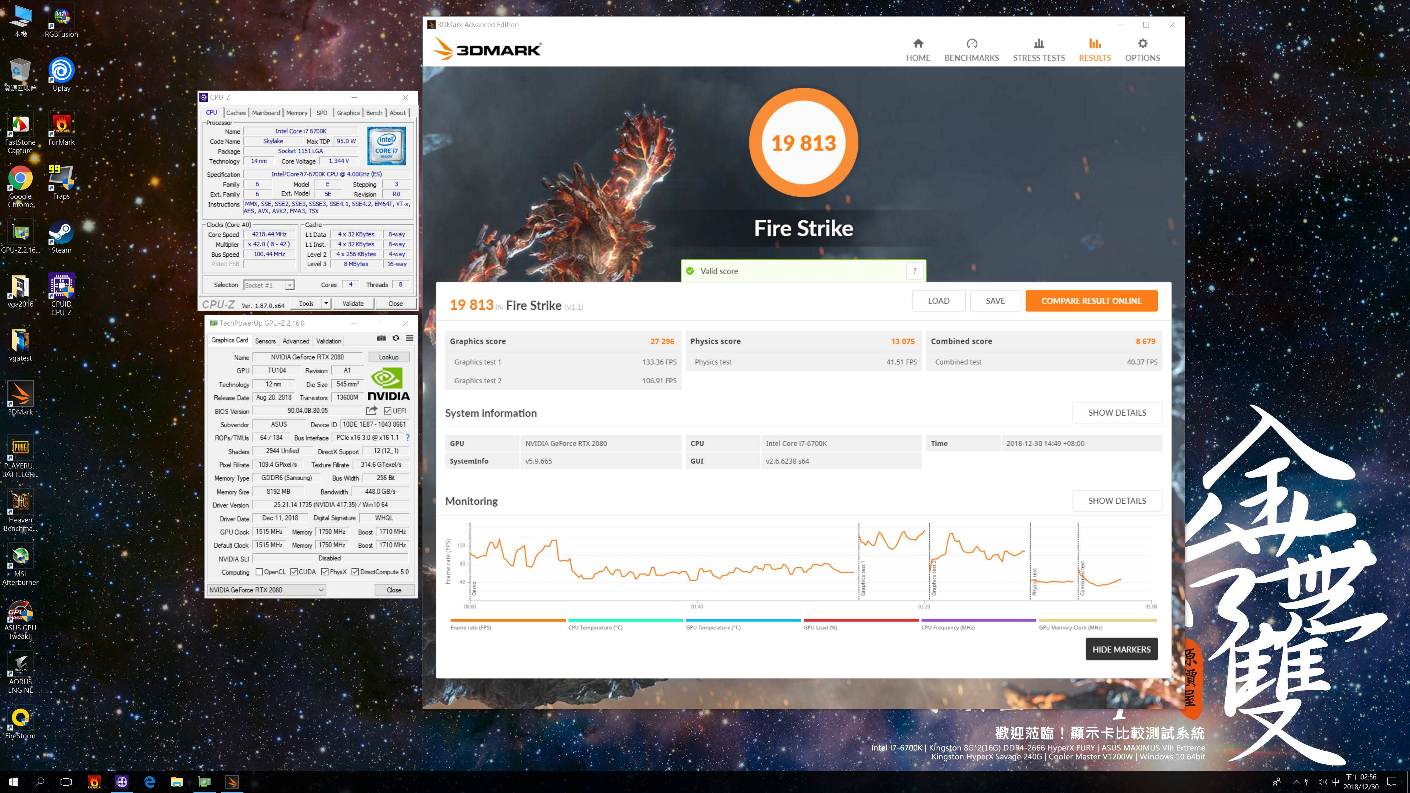Open Heaven Benchmark desktop icon

[20, 511]
